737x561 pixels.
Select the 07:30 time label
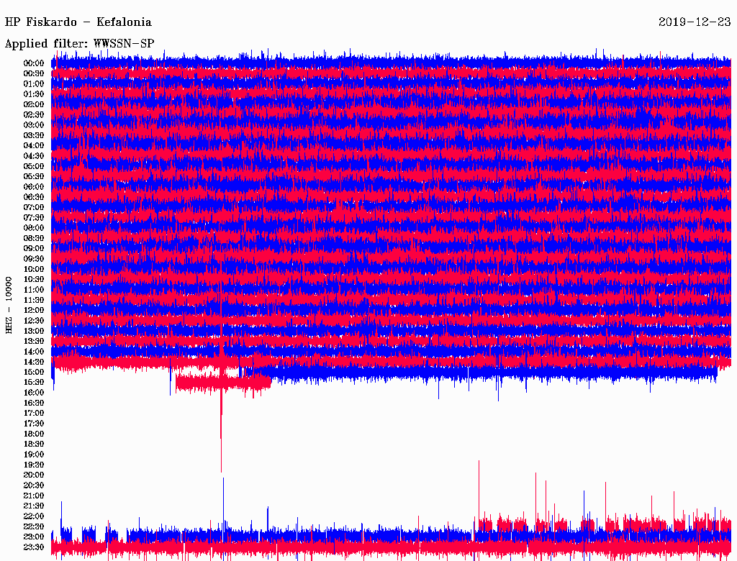(34, 218)
